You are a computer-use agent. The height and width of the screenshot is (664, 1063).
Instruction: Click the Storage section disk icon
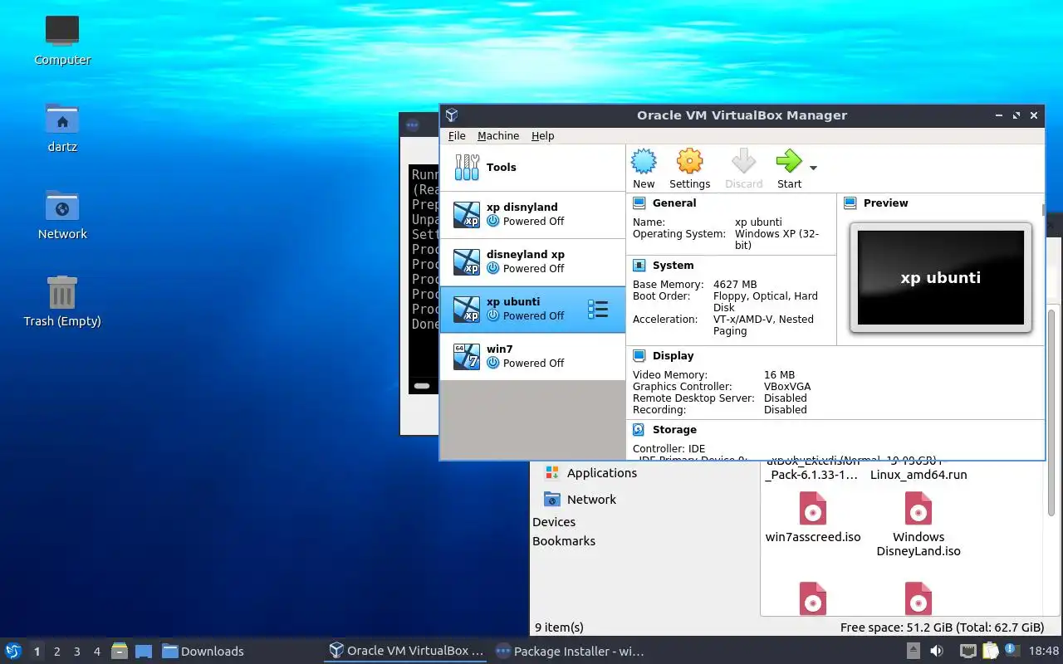coord(639,430)
